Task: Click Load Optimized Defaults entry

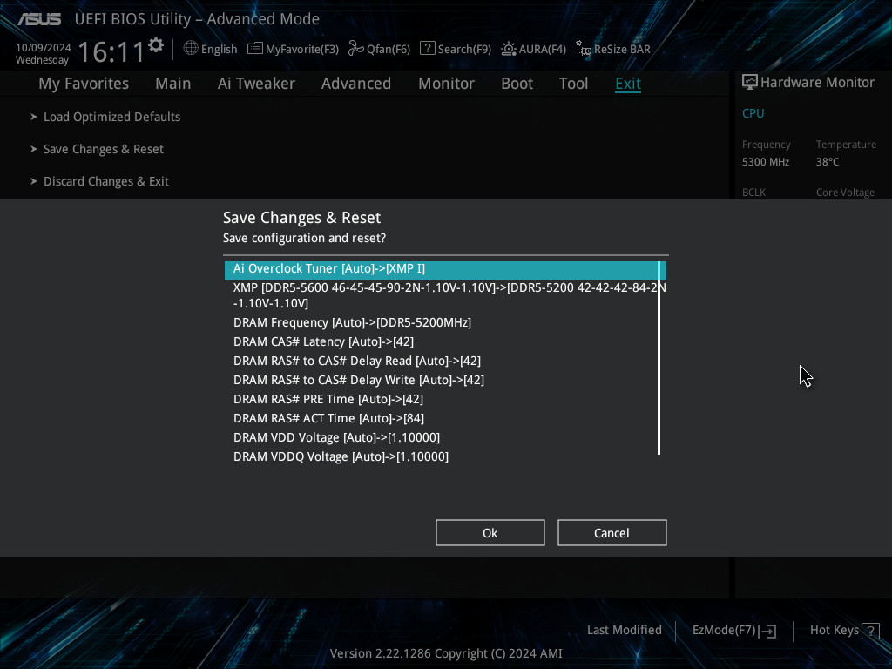Action: click(x=112, y=118)
